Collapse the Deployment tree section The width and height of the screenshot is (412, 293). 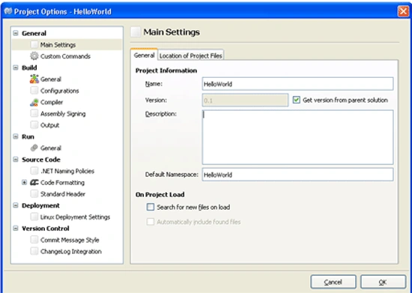(x=16, y=205)
